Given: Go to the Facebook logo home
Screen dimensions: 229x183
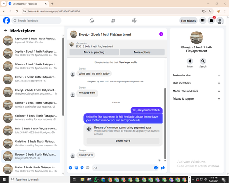Looking at the screenshot, I should pos(6,21).
